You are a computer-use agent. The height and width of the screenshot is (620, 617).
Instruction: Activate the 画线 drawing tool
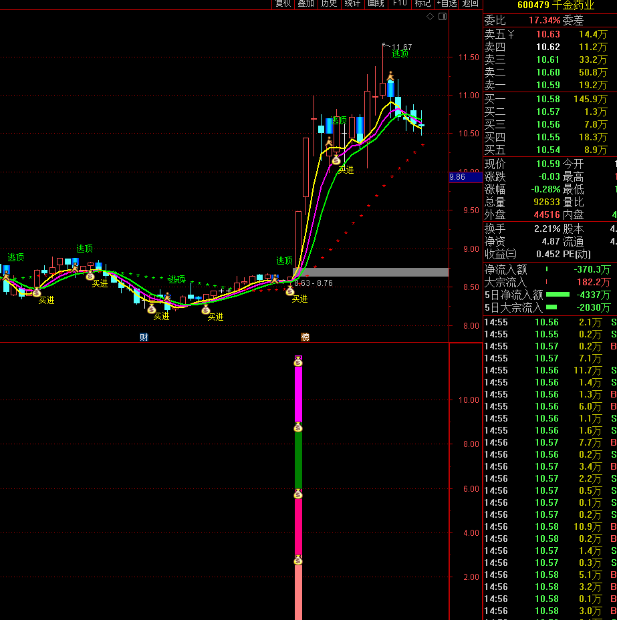tap(376, 3)
